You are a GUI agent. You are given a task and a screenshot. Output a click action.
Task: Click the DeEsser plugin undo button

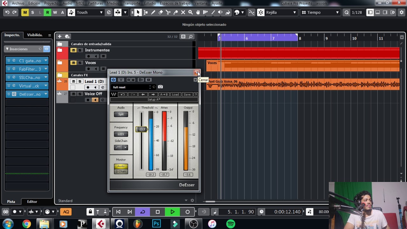click(123, 94)
